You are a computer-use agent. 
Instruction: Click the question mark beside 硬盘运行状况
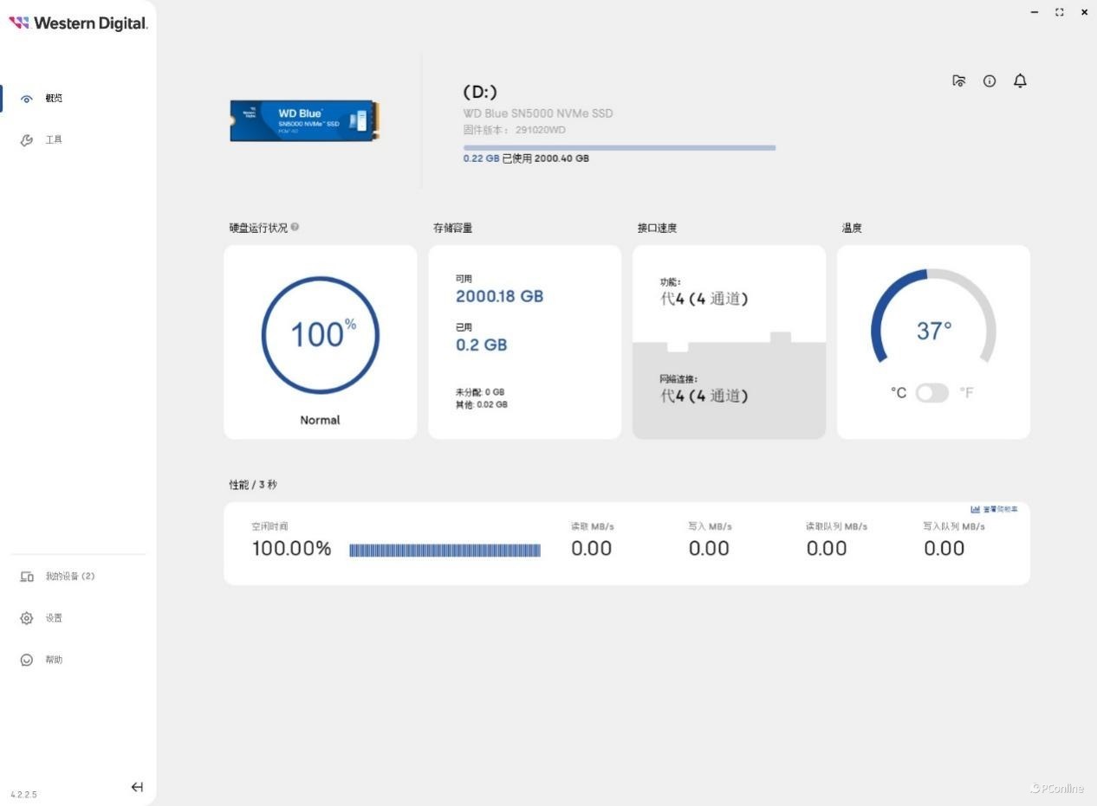295,227
